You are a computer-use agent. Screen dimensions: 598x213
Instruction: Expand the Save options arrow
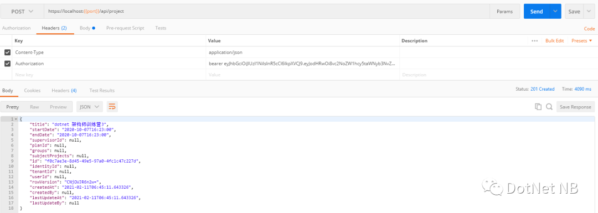pos(589,12)
